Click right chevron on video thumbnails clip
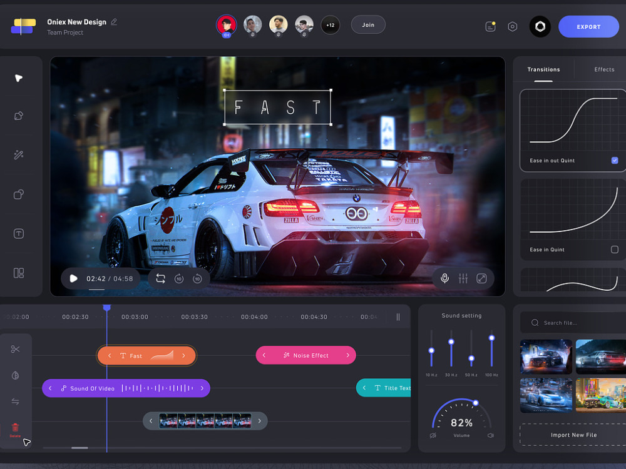The image size is (626, 469). 260,421
